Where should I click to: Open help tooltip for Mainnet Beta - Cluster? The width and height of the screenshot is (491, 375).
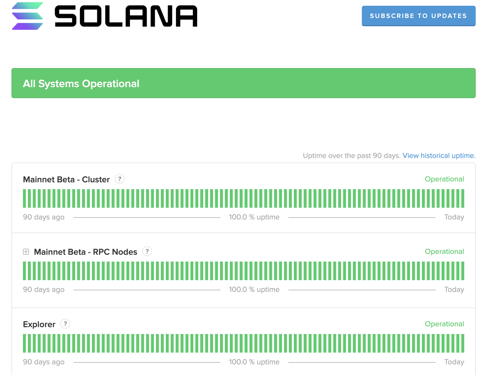coord(120,179)
